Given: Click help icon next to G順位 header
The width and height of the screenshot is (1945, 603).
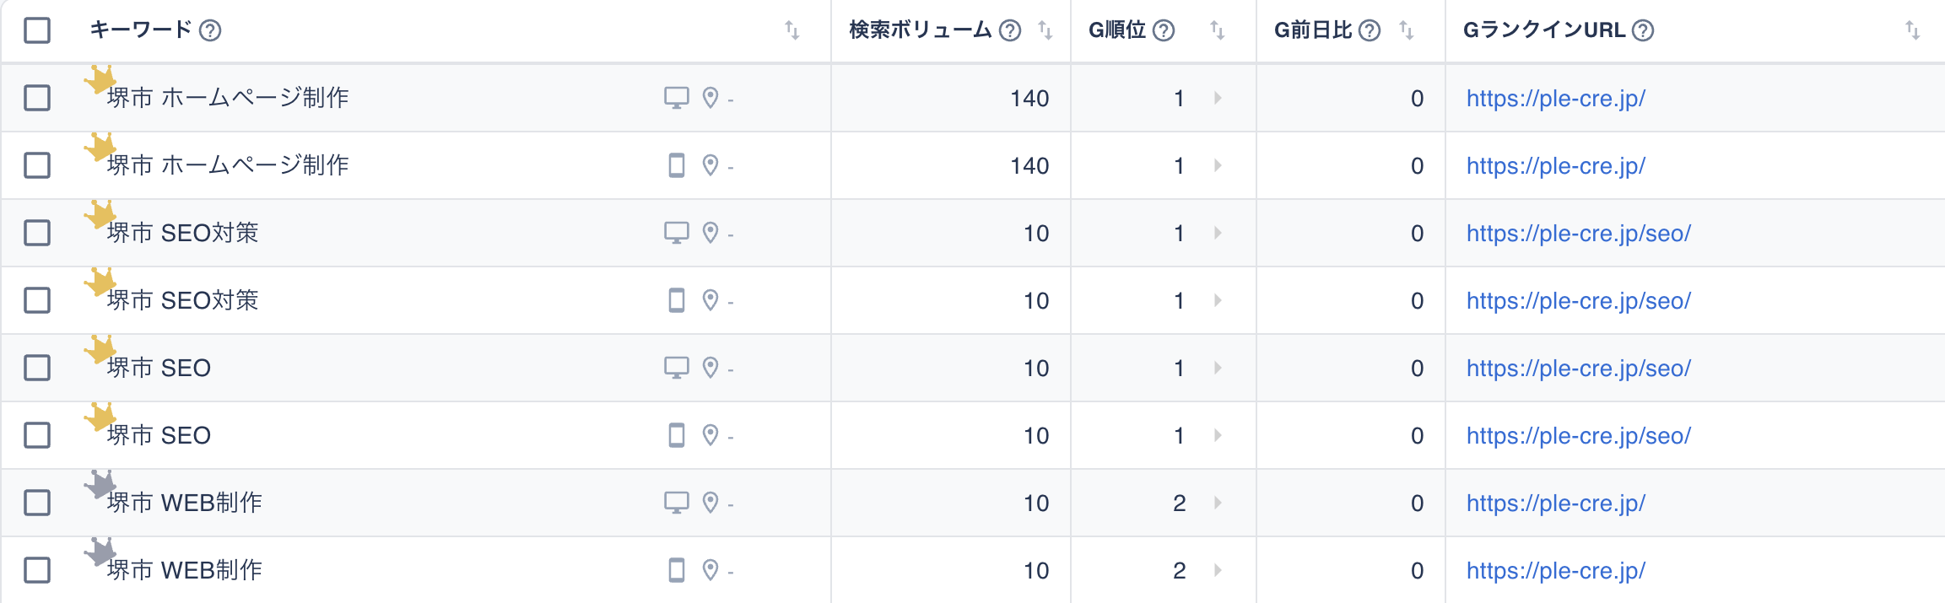Looking at the screenshot, I should point(1164,30).
